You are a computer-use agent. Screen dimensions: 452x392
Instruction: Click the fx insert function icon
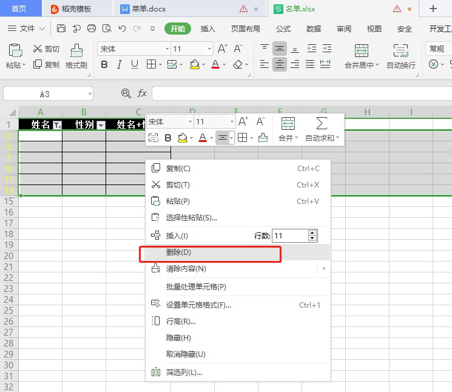(x=142, y=93)
